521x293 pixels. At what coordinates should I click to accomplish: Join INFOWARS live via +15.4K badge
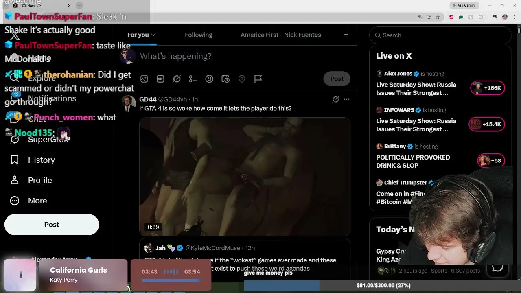[x=487, y=124]
